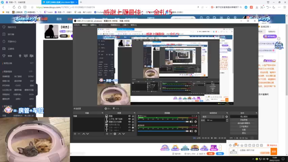The image size is (288, 162).
Task: Mute the desktop audio speaker icon
Action: 191,131
